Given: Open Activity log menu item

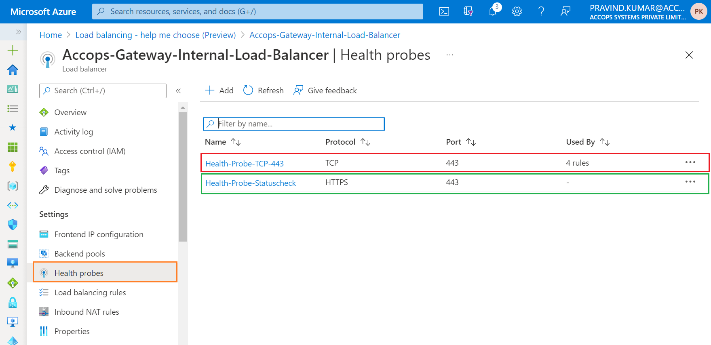Looking at the screenshot, I should point(74,132).
